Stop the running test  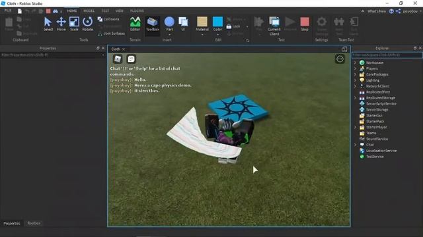(x=305, y=24)
